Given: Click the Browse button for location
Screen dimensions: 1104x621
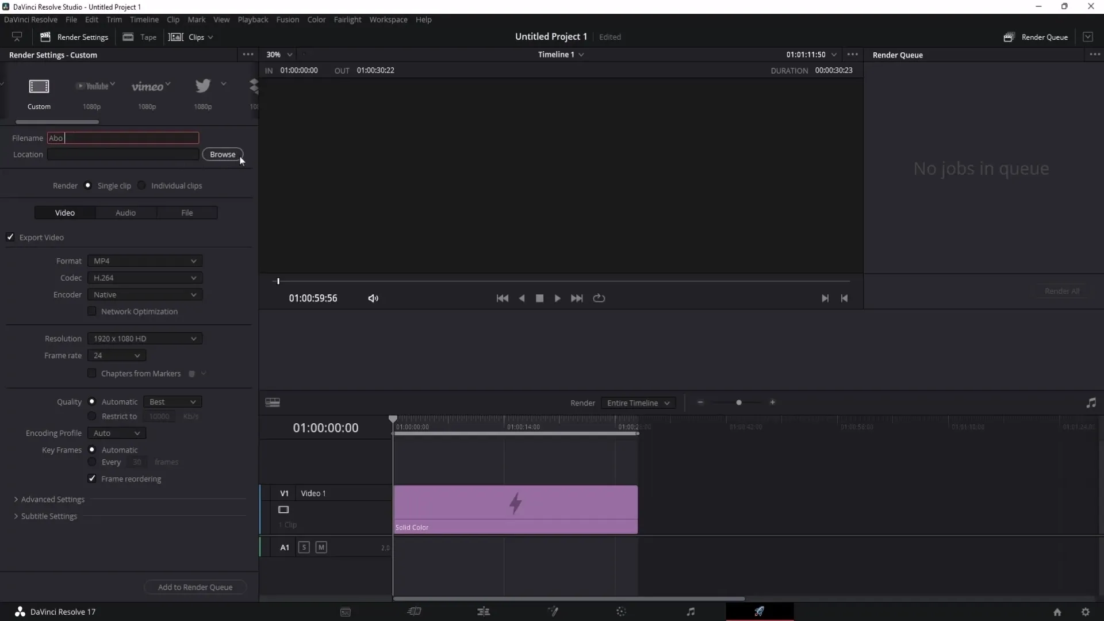Looking at the screenshot, I should [223, 154].
